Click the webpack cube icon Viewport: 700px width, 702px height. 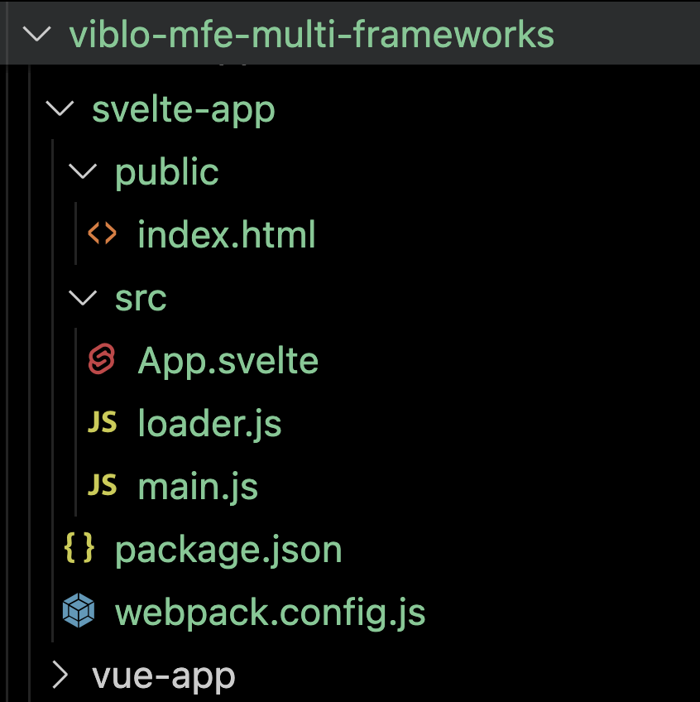coord(79,613)
